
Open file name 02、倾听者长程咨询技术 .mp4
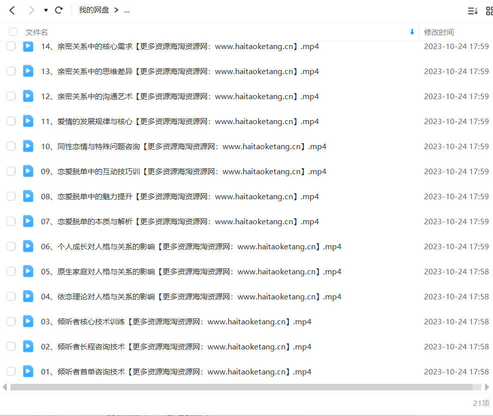[176, 346]
